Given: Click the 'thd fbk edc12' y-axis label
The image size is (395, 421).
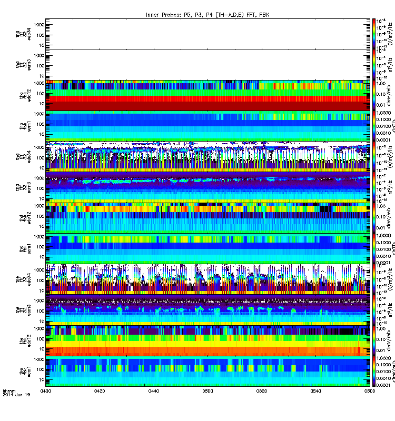Looking at the screenshot, I should (x=25, y=218).
